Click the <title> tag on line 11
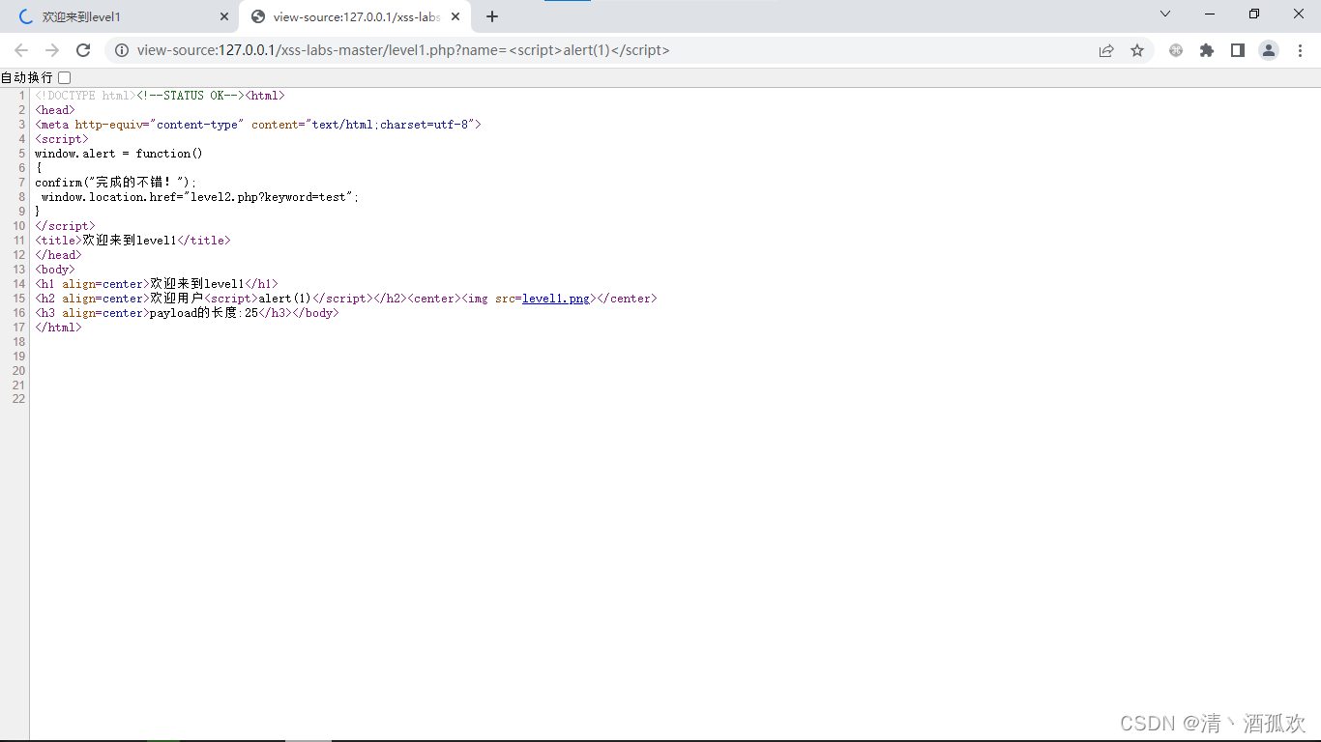 coord(58,241)
